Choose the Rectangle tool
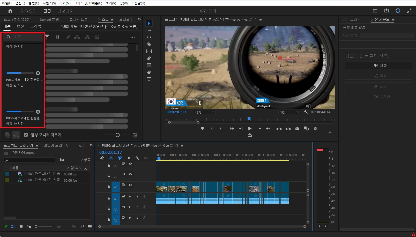The height and width of the screenshot is (237, 416). (x=149, y=65)
